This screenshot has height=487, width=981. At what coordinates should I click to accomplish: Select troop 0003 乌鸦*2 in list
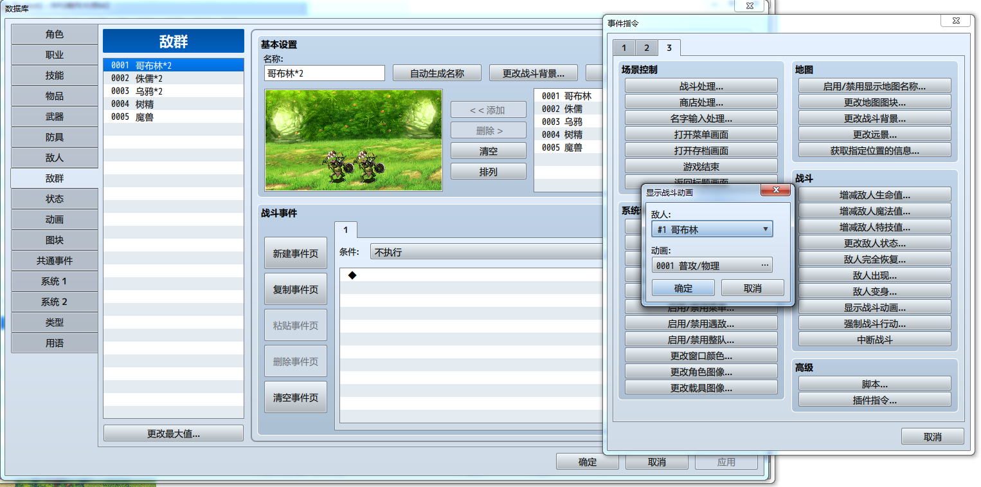coord(174,91)
